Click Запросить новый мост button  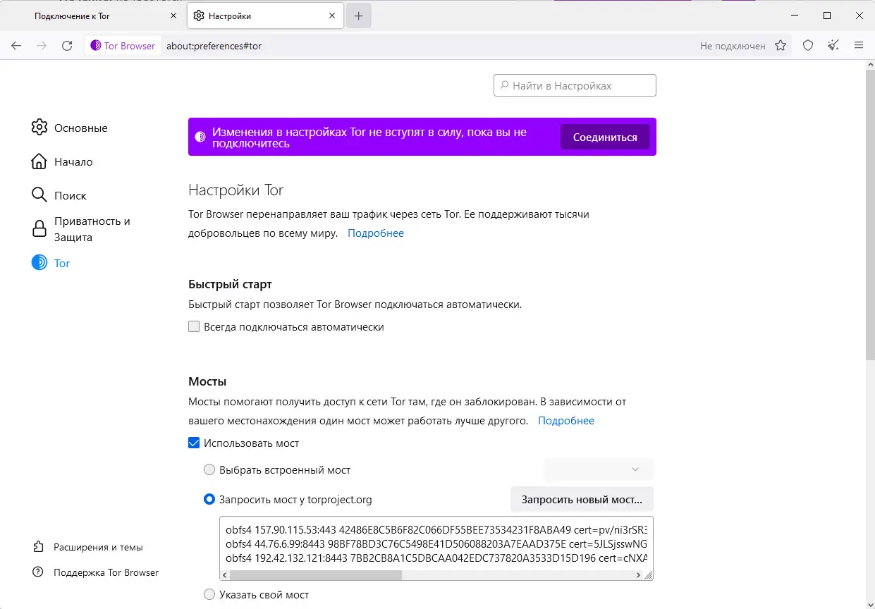click(x=582, y=499)
